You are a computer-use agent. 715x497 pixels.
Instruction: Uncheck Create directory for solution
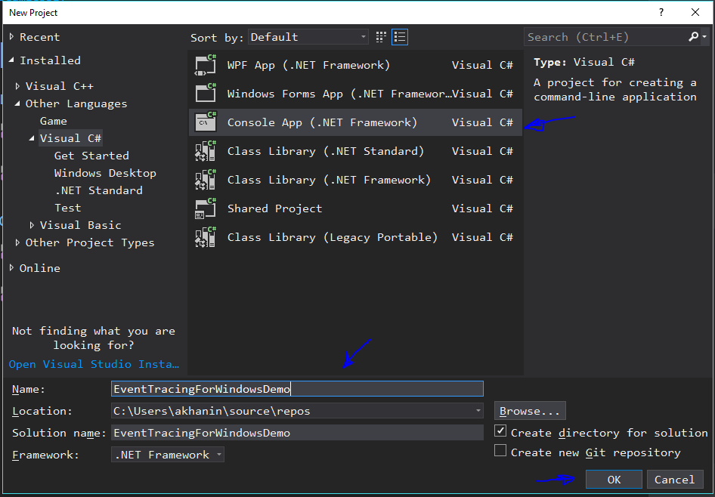[x=500, y=431]
